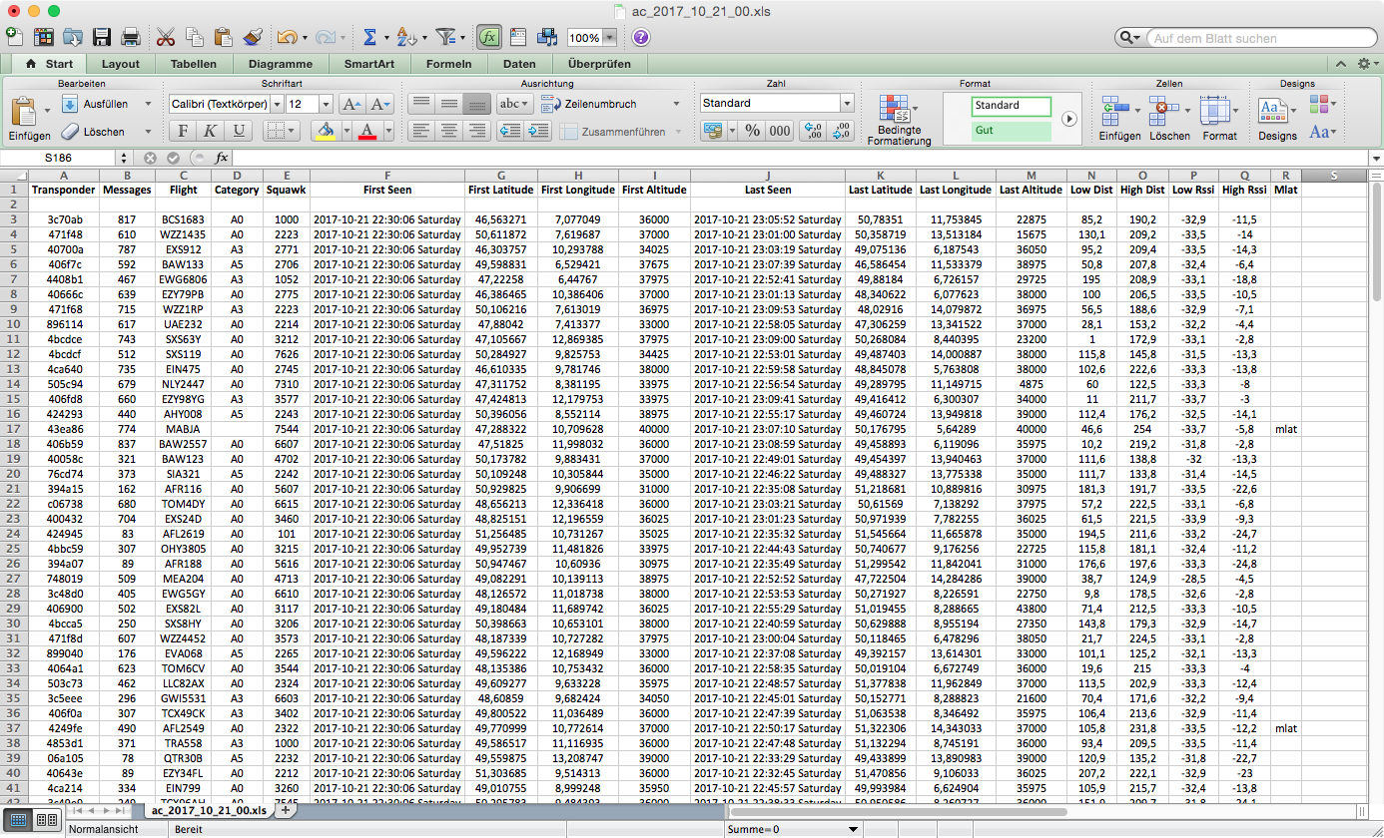The width and height of the screenshot is (1384, 838).
Task: Increase decimal places
Action: 813,131
